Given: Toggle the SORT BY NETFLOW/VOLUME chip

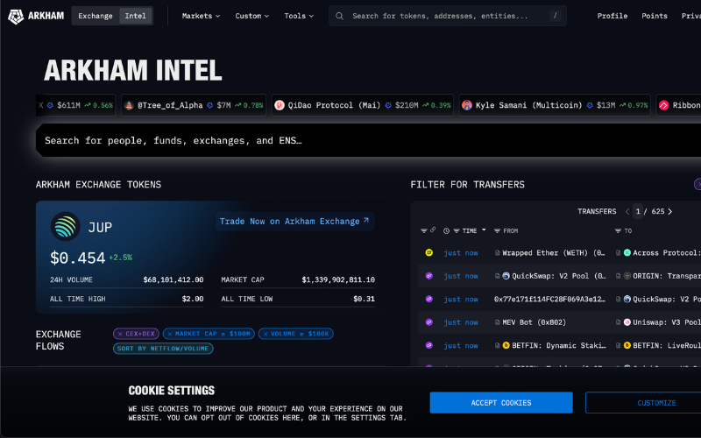Looking at the screenshot, I should [163, 349].
